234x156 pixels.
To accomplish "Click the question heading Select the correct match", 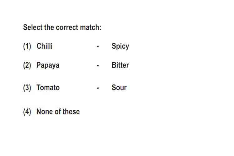I will click(x=62, y=27).
